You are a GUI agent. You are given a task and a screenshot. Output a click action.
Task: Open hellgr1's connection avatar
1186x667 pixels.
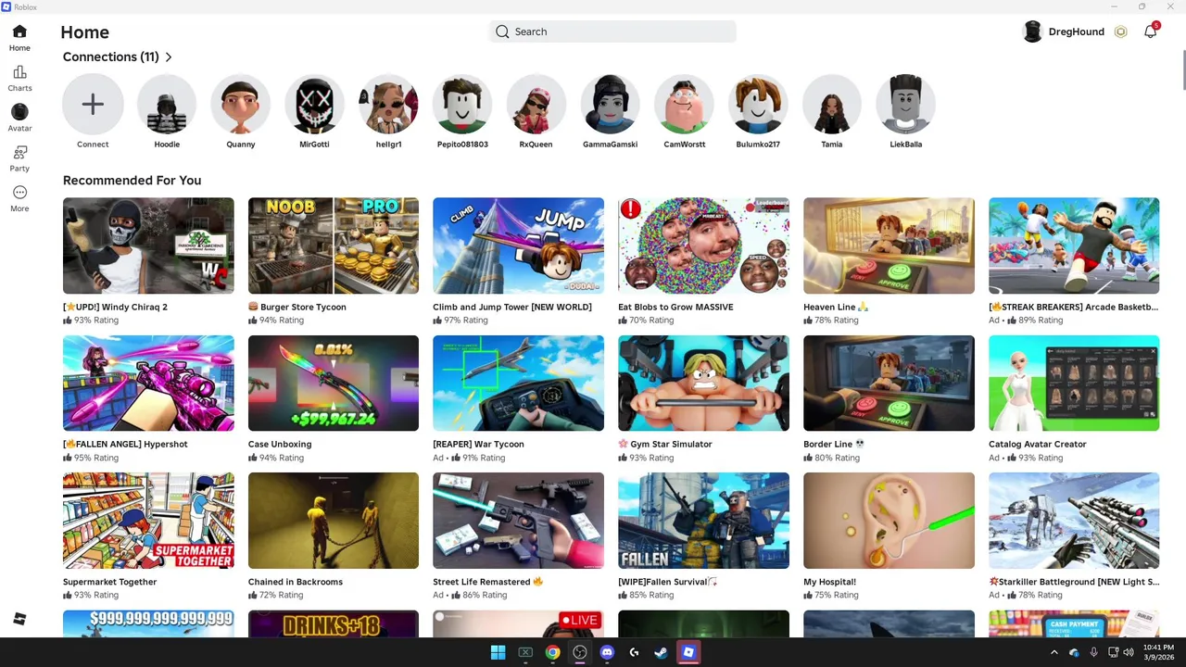click(x=388, y=105)
